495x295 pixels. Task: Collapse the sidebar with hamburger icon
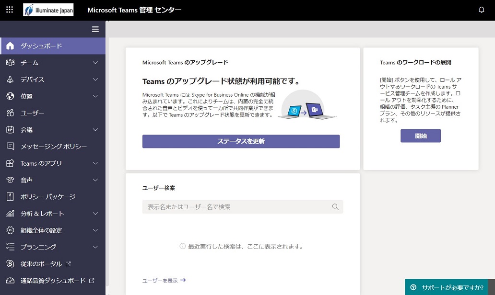(x=95, y=29)
